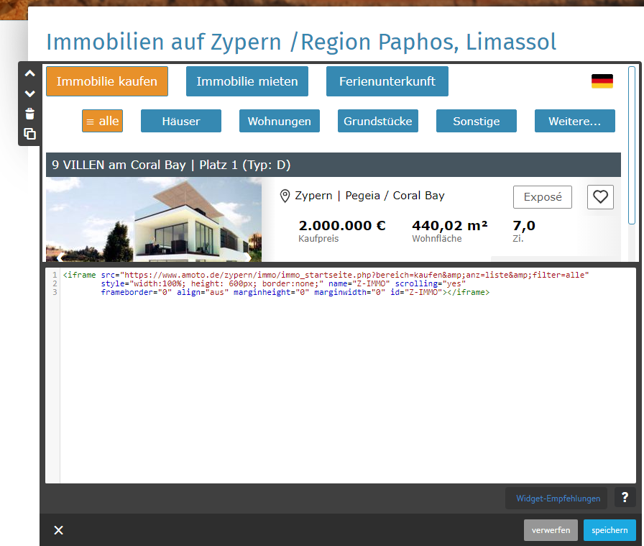Close the editor with the X icon
The width and height of the screenshot is (644, 546).
(59, 530)
